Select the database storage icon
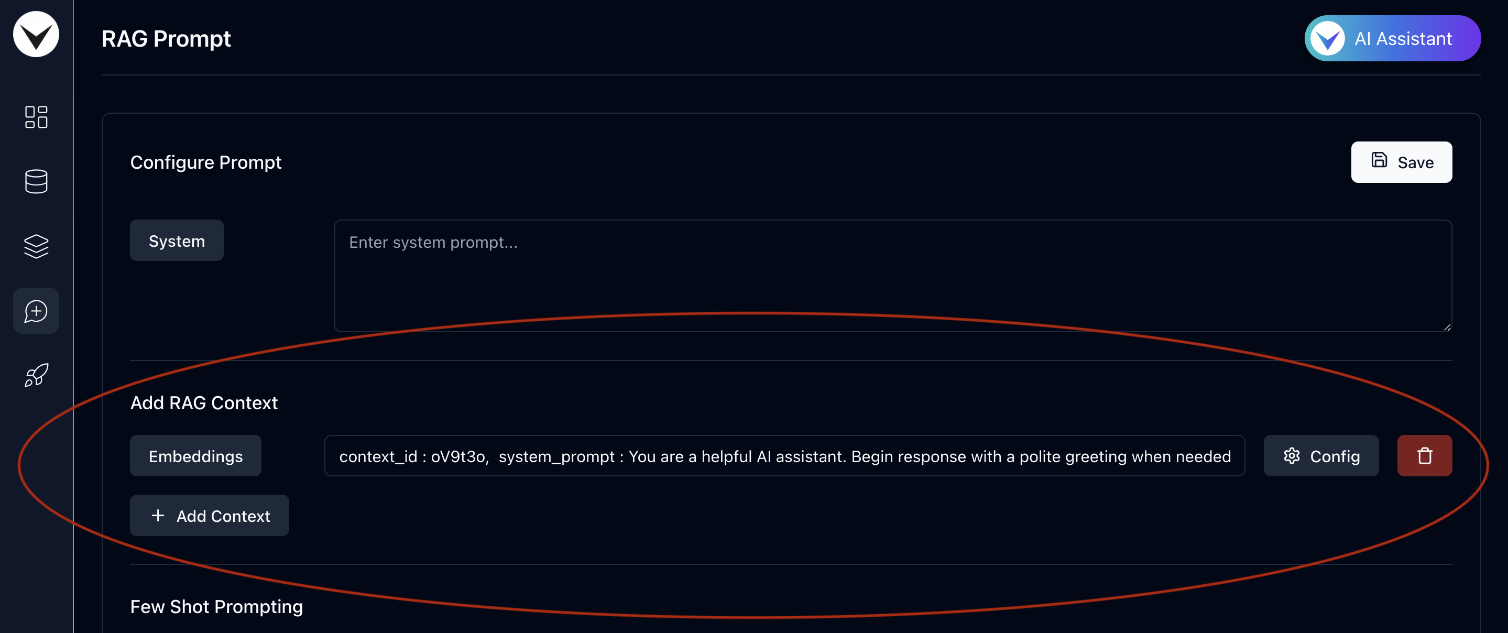The image size is (1508, 633). coord(36,180)
